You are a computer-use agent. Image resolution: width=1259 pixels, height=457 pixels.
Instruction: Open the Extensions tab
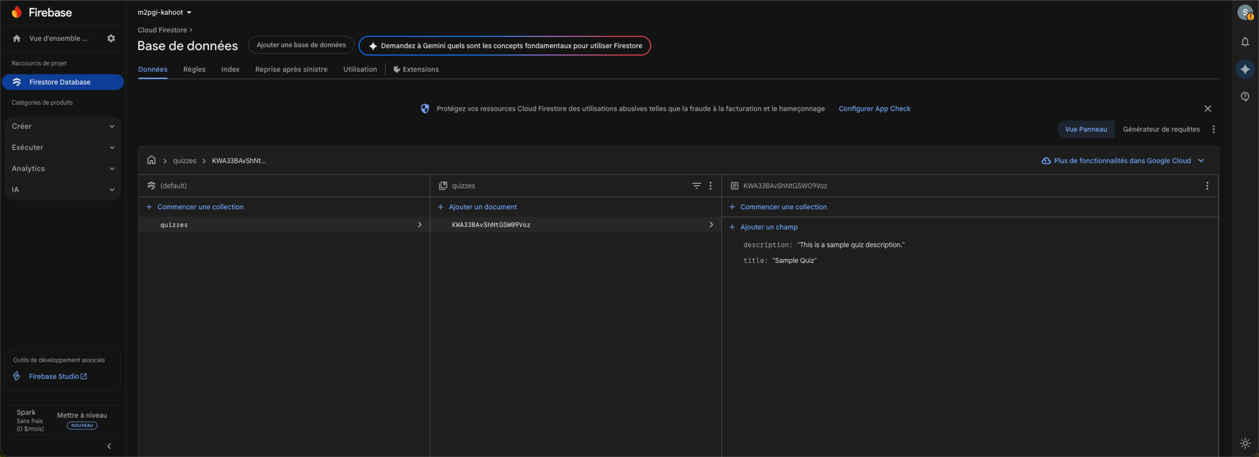pos(416,69)
